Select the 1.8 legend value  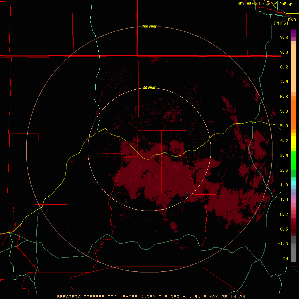point(284,185)
